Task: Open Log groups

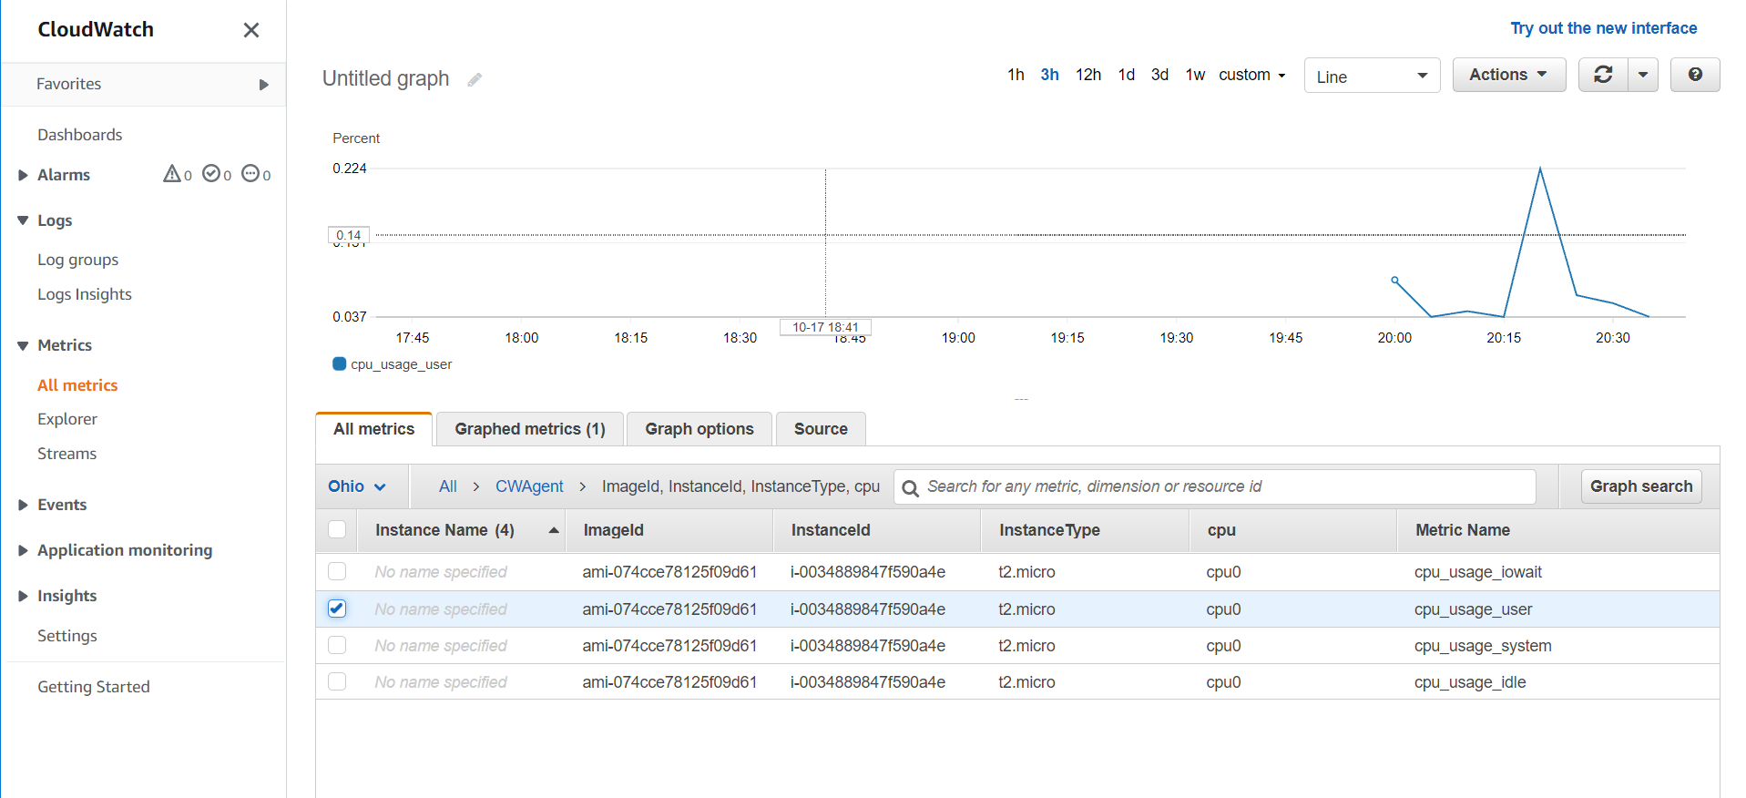Action: [78, 260]
